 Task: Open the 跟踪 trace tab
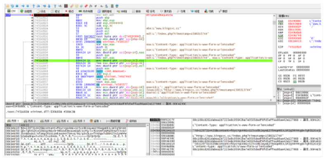pyautogui.click(x=223, y=11)
